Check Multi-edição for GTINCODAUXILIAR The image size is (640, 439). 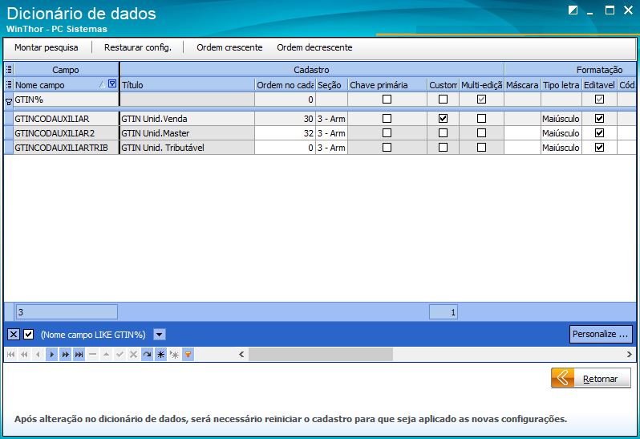[482, 119]
